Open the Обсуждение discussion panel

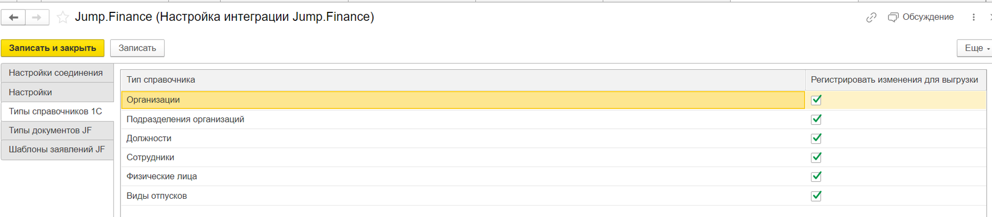921,17
